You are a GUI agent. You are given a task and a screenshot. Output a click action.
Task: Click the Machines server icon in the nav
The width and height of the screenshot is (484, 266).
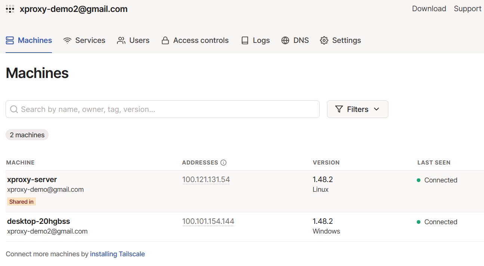click(10, 40)
